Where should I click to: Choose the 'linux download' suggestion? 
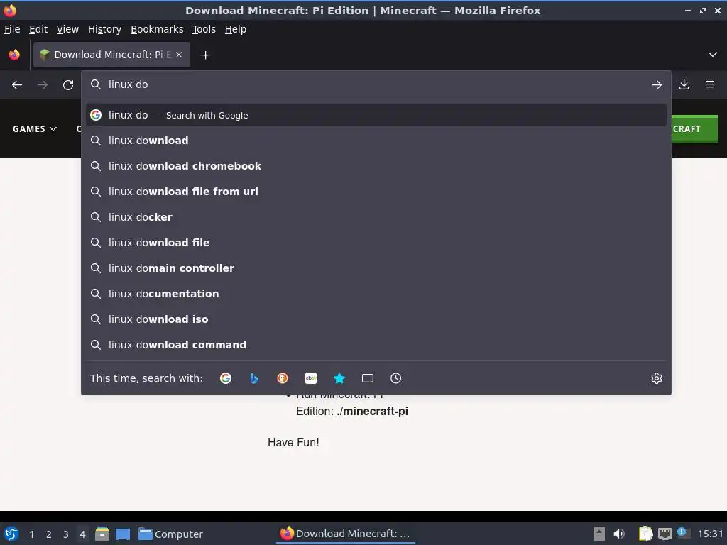(x=376, y=141)
